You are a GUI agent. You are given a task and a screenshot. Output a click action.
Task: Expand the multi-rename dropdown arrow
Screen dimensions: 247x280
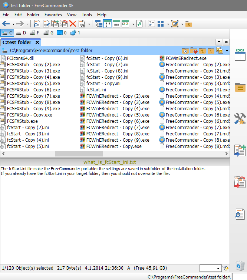[182, 24]
